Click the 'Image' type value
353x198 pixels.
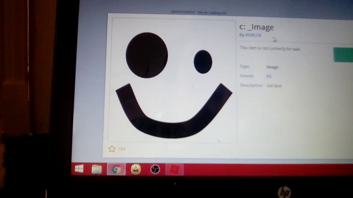[272, 67]
